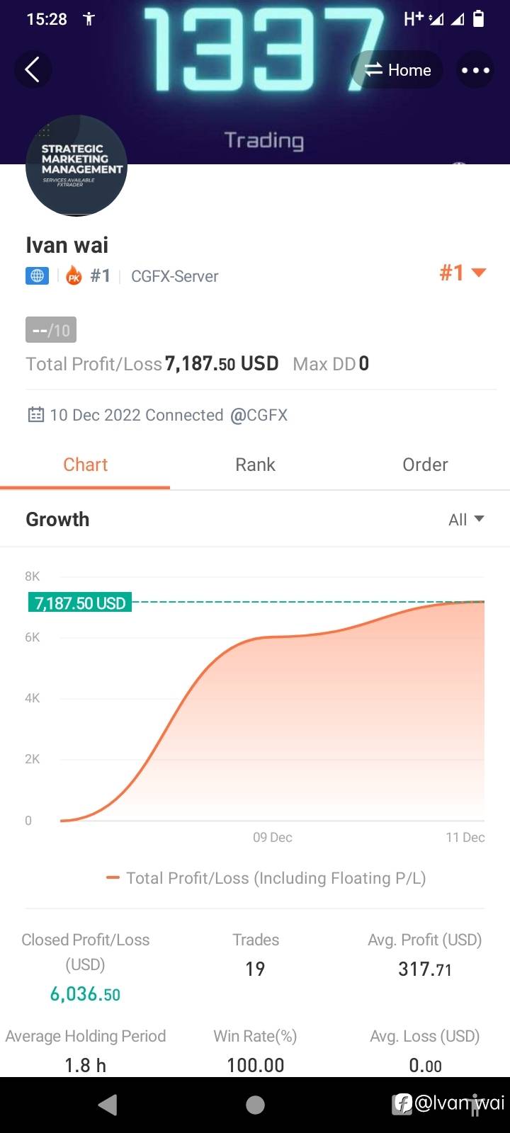Tap the PK flame badge icon
Screen dimensions: 510x1133
74,276
